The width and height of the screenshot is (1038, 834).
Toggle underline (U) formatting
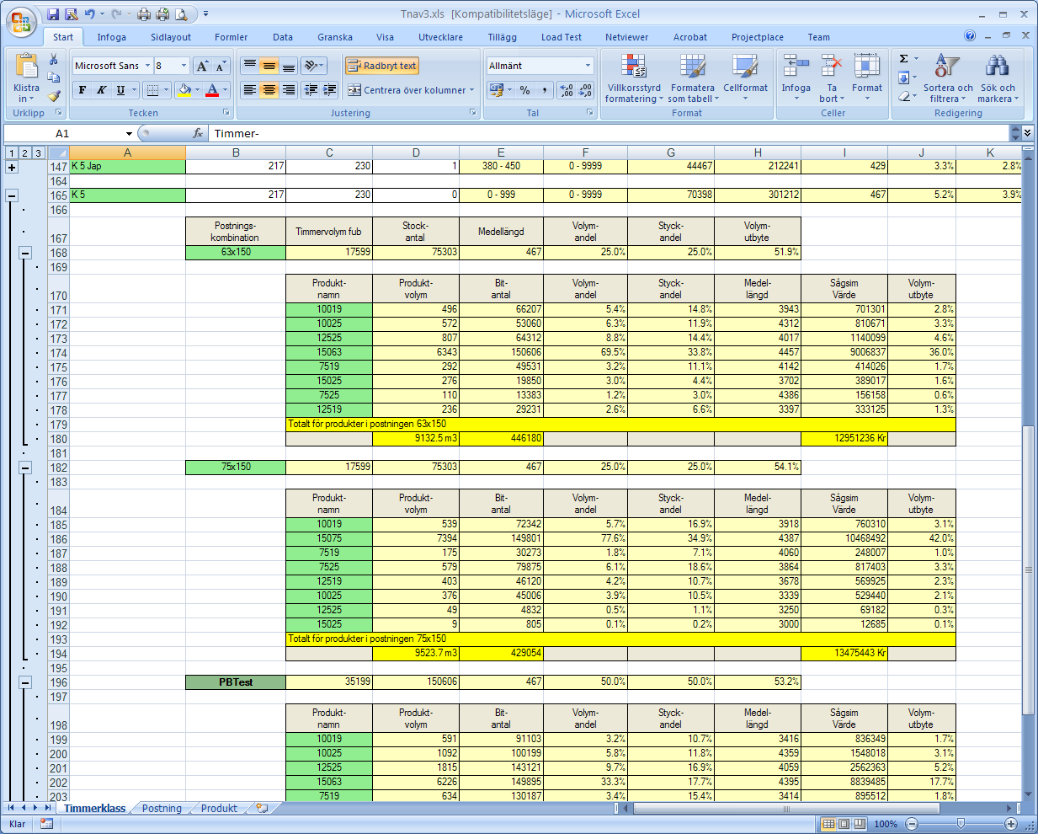pyautogui.click(x=120, y=90)
